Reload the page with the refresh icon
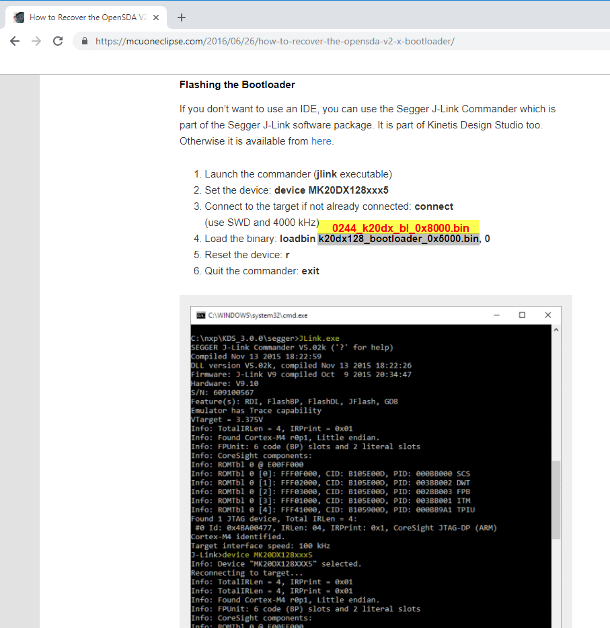610x628 pixels. pos(58,41)
